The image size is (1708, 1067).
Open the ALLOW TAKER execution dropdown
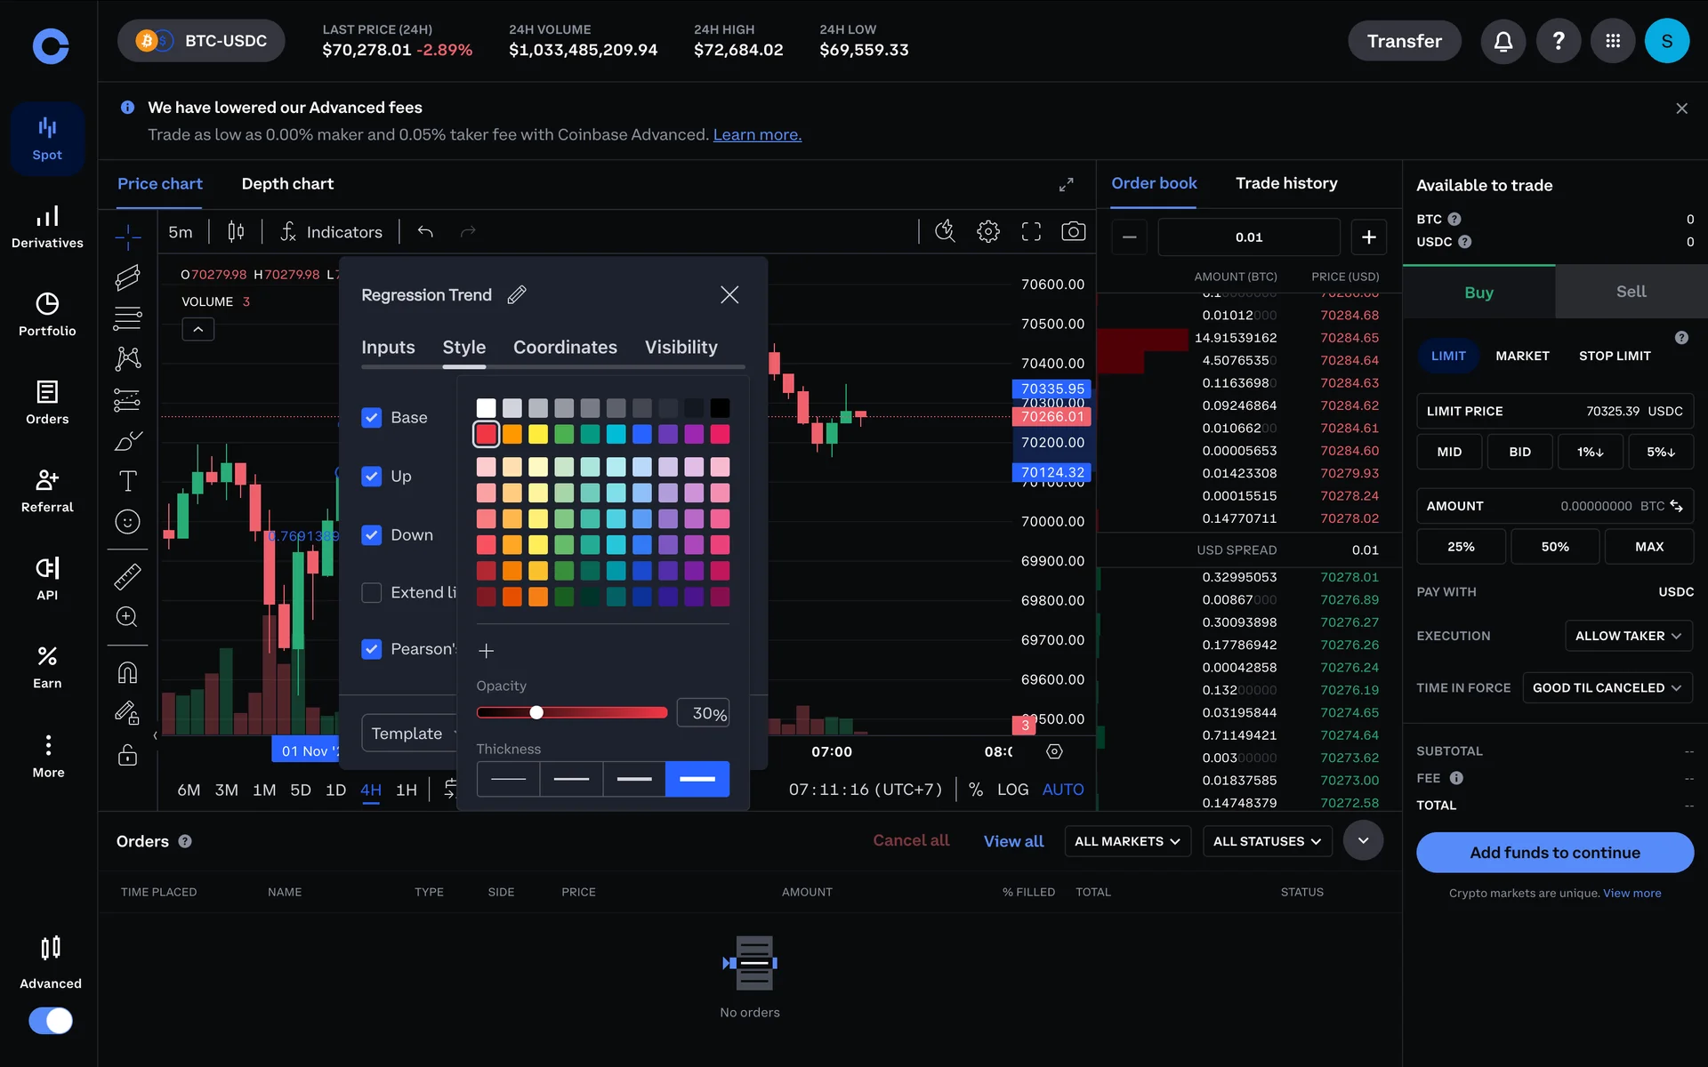click(1627, 636)
